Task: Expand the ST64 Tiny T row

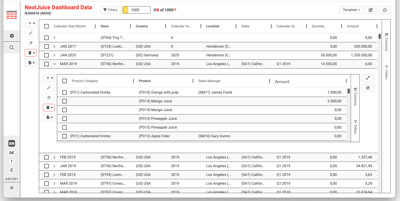Action: (54, 38)
